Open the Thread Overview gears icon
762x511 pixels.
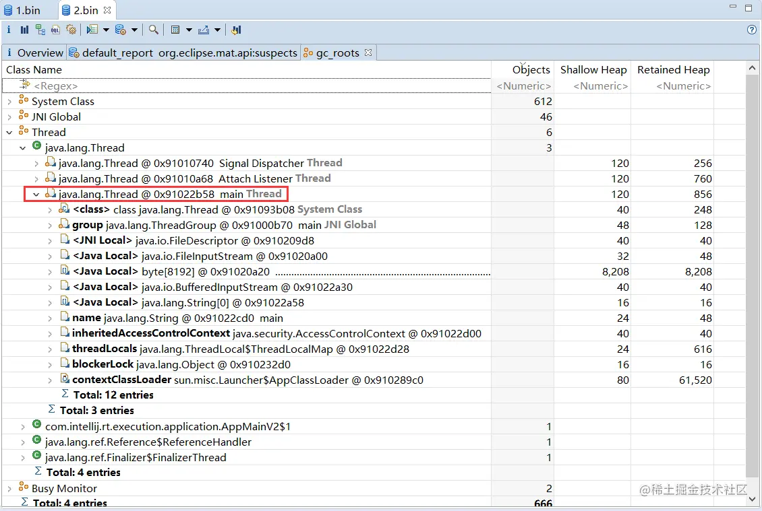point(71,30)
